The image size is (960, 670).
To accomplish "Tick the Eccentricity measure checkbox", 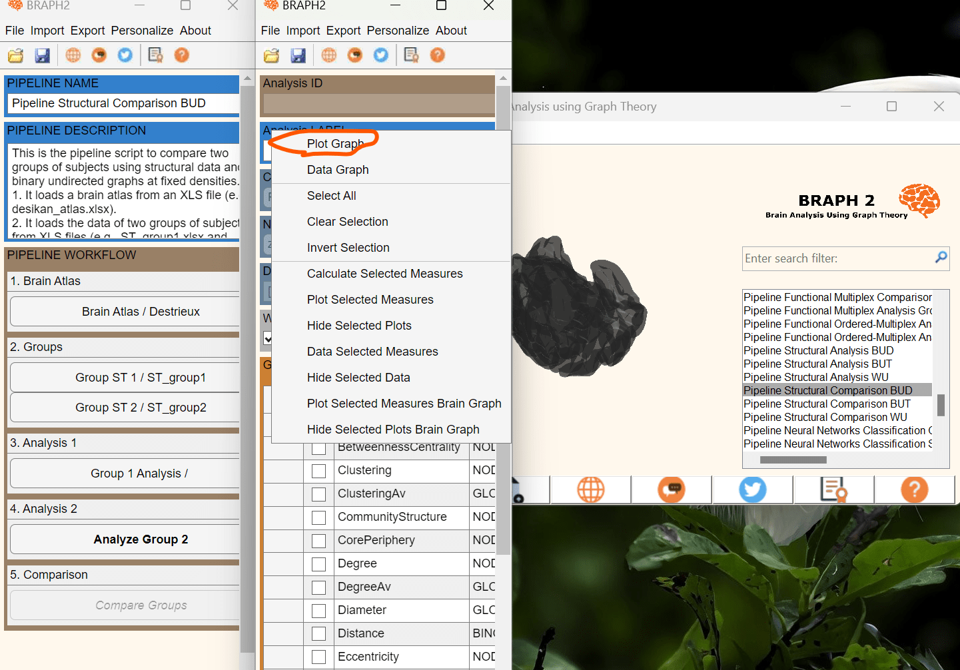I will click(x=319, y=657).
